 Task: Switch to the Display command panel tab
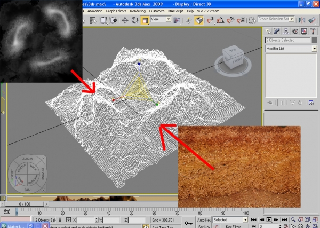tap(304, 32)
